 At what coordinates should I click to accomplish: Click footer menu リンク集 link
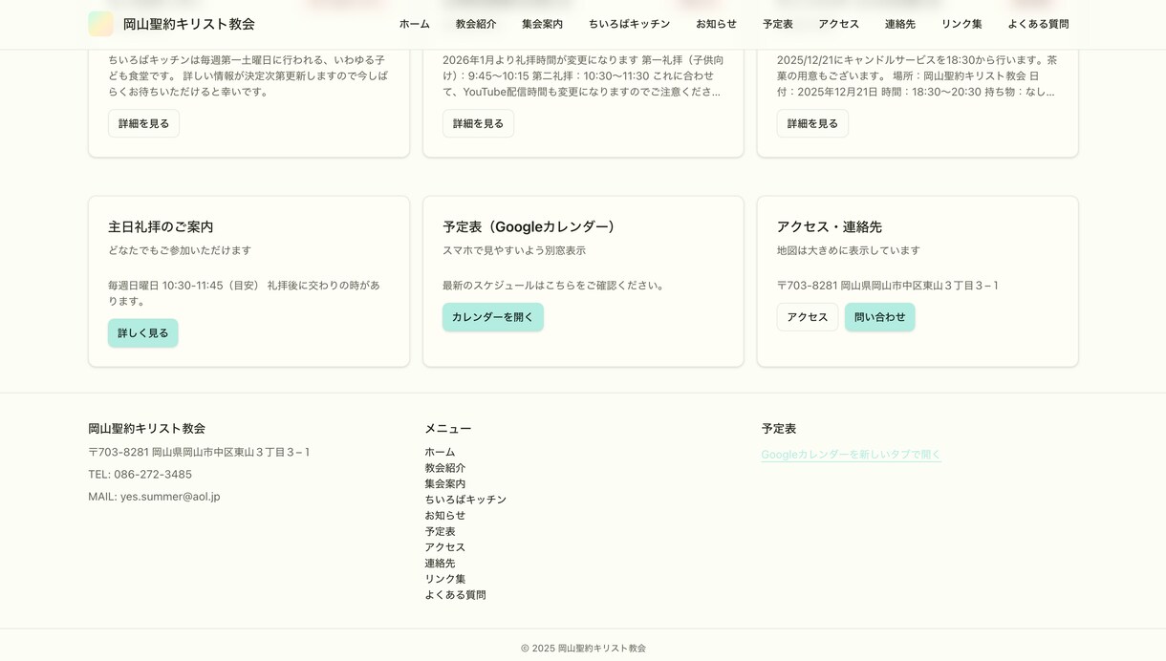[445, 579]
